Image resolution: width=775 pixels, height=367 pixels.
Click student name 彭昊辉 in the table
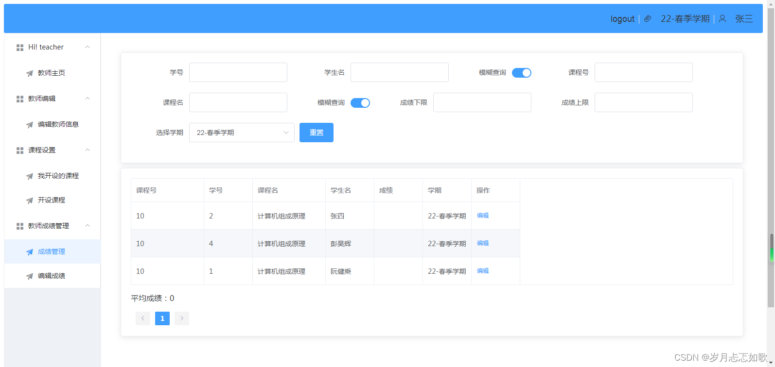click(x=341, y=244)
